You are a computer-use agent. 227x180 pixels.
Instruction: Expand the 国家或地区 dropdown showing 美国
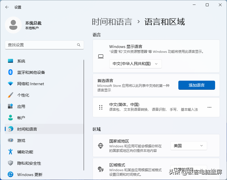189,145
